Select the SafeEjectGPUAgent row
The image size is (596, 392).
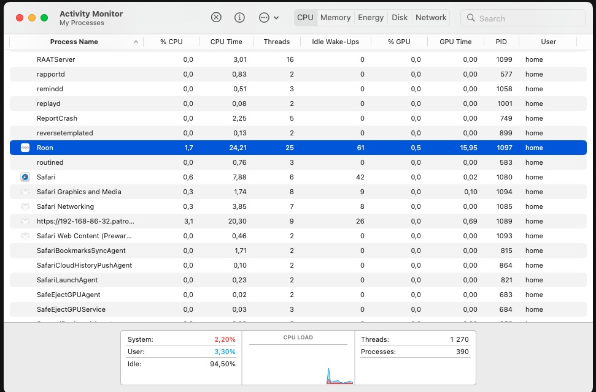[x=298, y=295]
